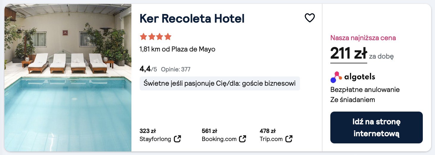Click the external link icon beside Trip.com
Image resolution: width=435 pixels, height=155 pixels.
point(289,139)
